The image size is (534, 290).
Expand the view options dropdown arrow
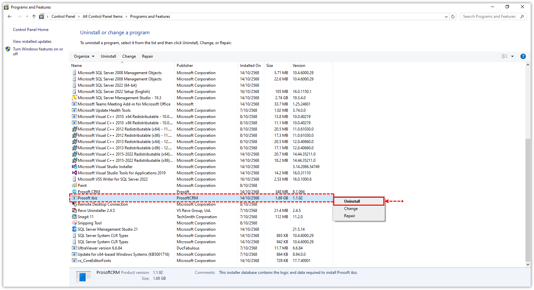[512, 56]
